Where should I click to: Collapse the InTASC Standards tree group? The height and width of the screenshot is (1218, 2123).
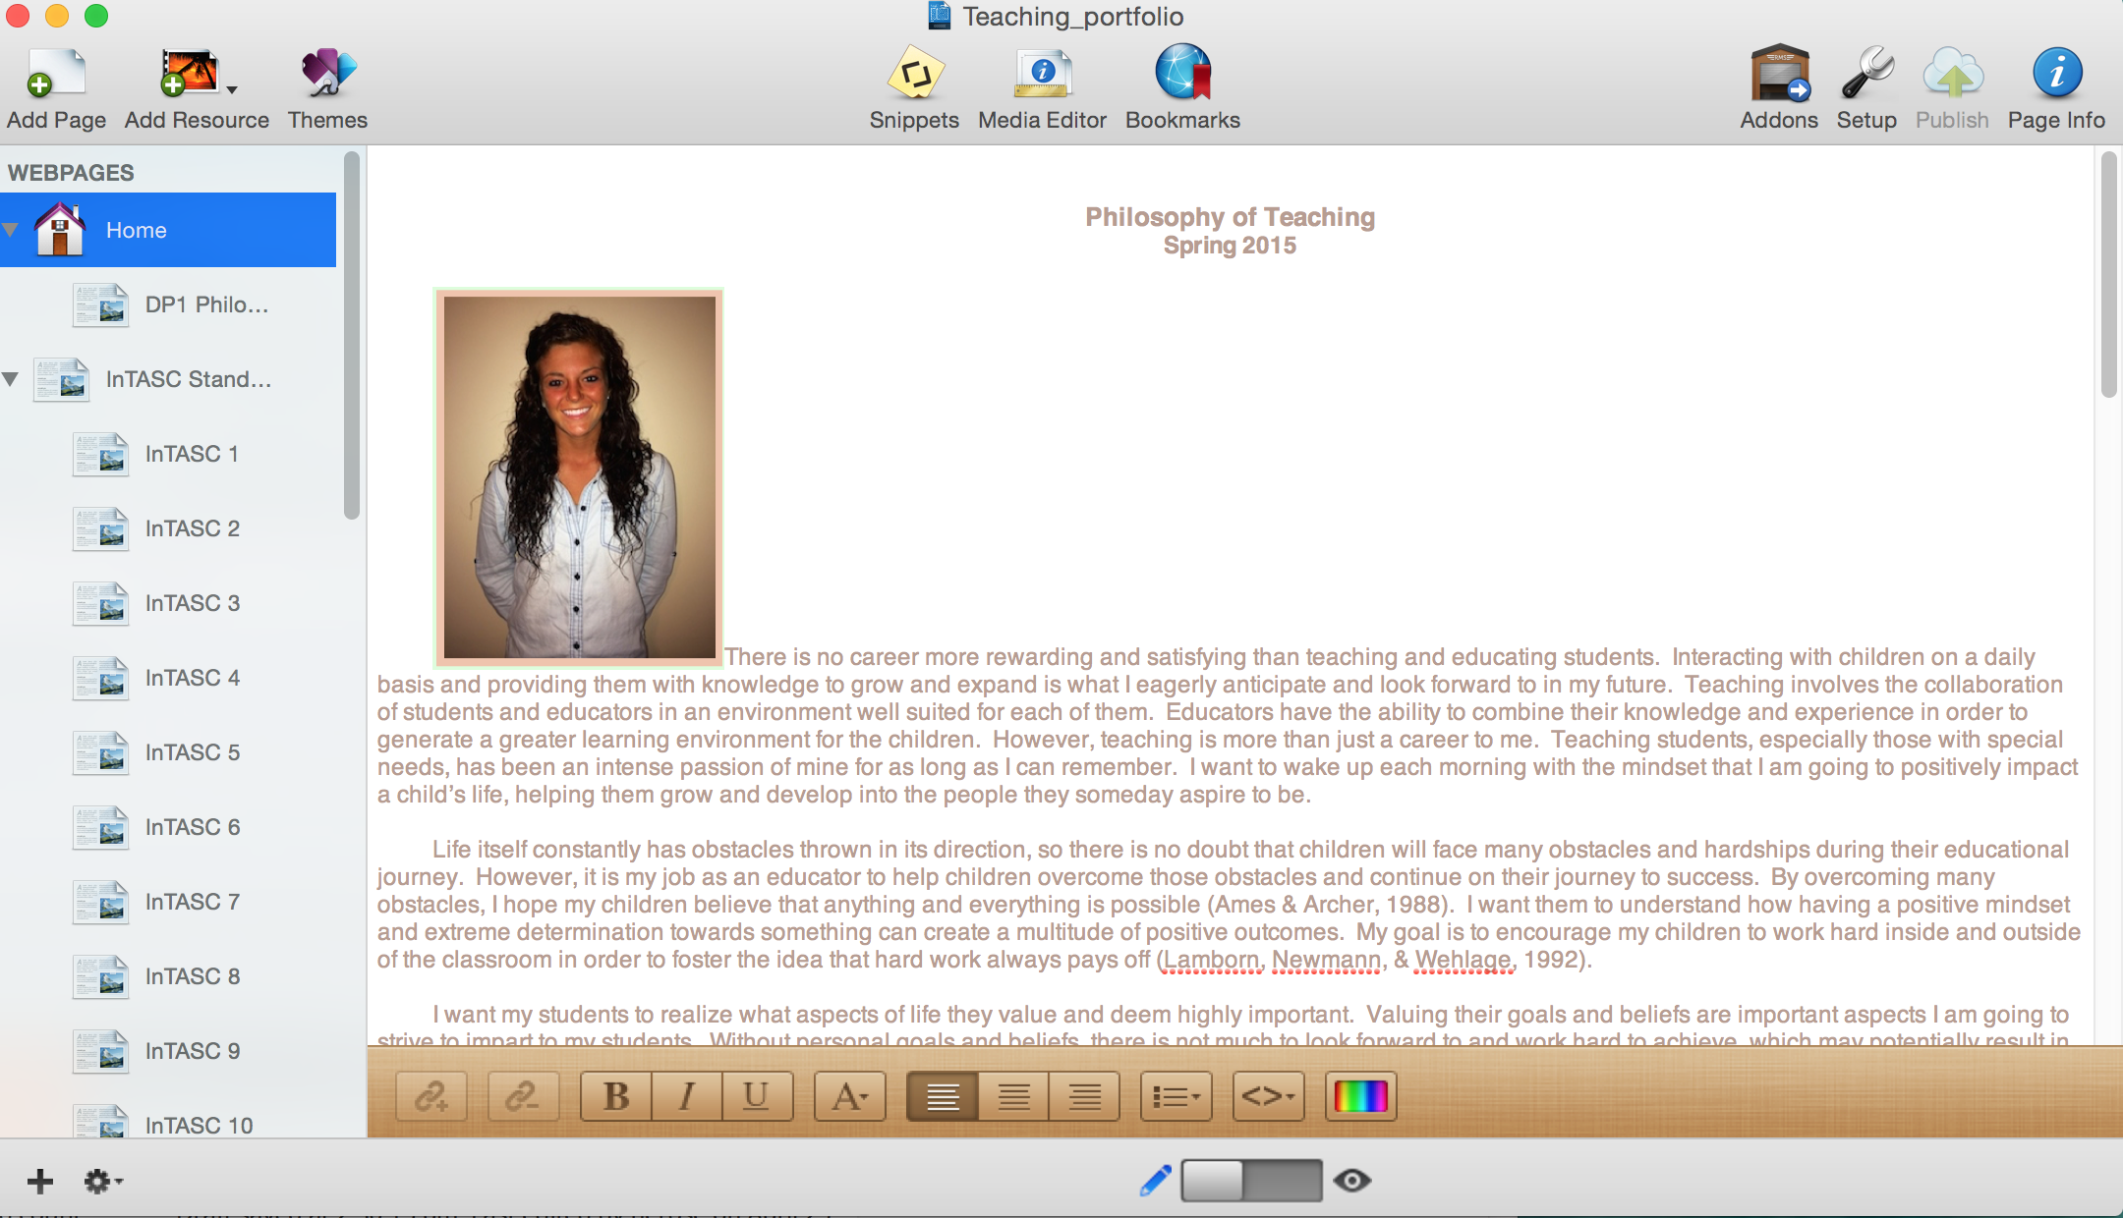(11, 379)
